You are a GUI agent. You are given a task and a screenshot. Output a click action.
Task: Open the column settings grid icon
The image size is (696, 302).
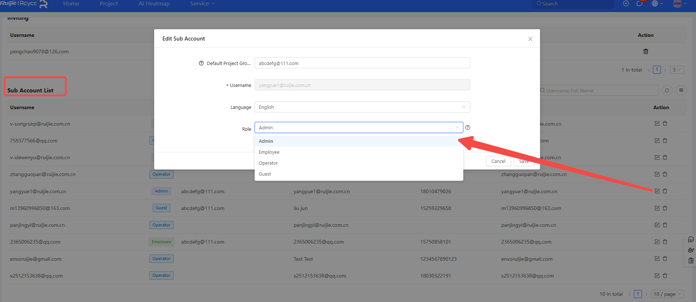point(681,90)
